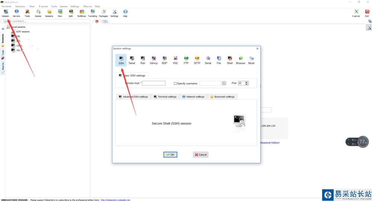Select the VNC session type
The height and width of the screenshot is (201, 372).
175,60
